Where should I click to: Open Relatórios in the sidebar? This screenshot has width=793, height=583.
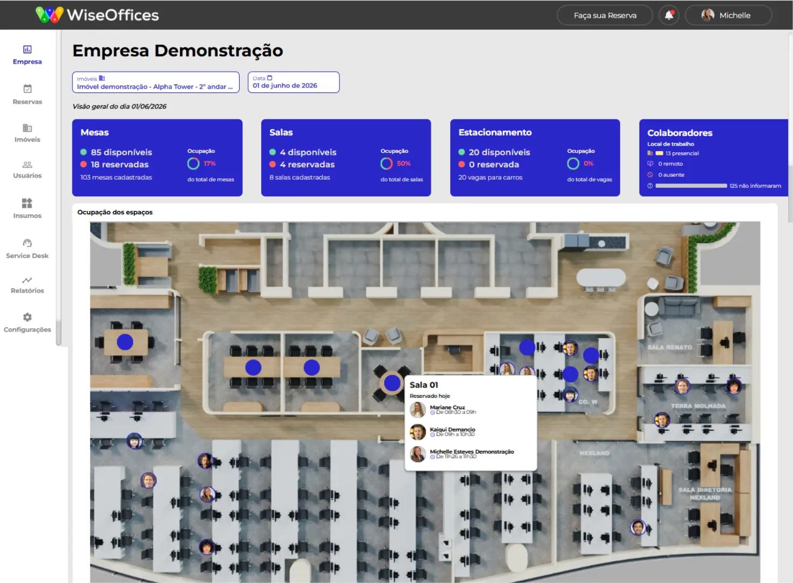tap(27, 285)
